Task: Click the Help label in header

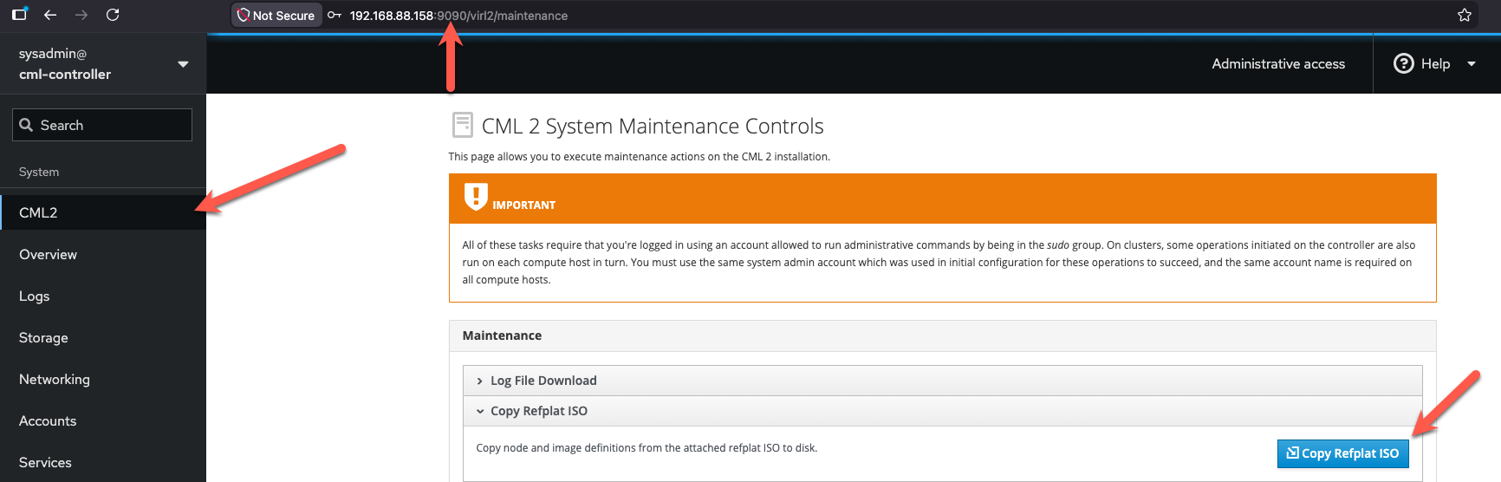Action: (1435, 63)
